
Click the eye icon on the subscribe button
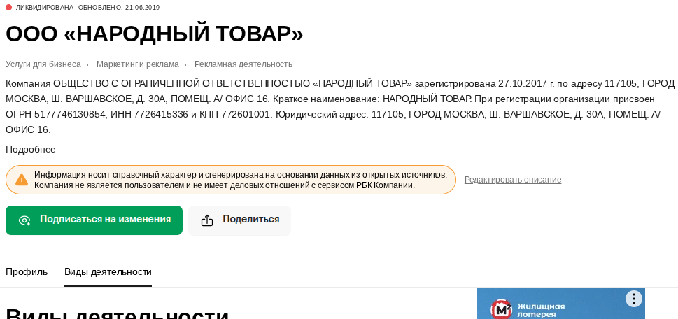[24, 220]
